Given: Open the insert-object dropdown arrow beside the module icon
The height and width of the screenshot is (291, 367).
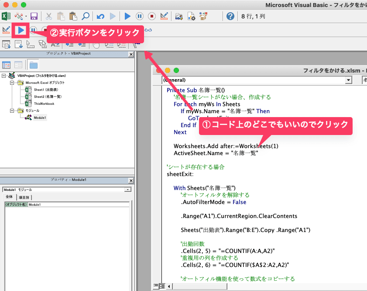Looking at the screenshot, I should (x=26, y=17).
